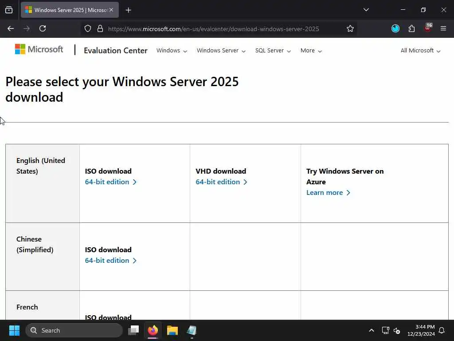454x341 pixels.
Task: View site security padlock information
Action: pos(100,28)
